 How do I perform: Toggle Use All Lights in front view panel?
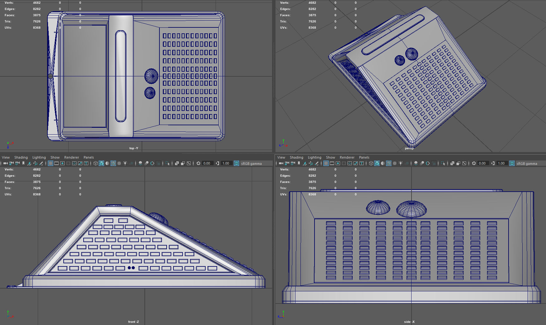125,163
